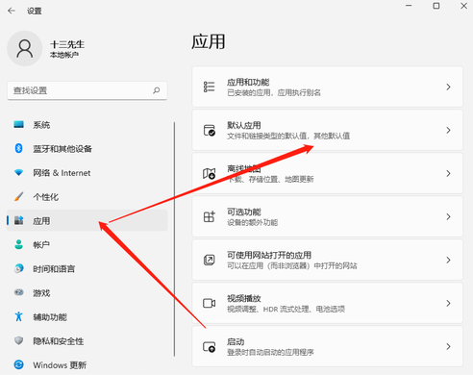
Task: Select 游戏 in the sidebar
Action: tap(87, 292)
